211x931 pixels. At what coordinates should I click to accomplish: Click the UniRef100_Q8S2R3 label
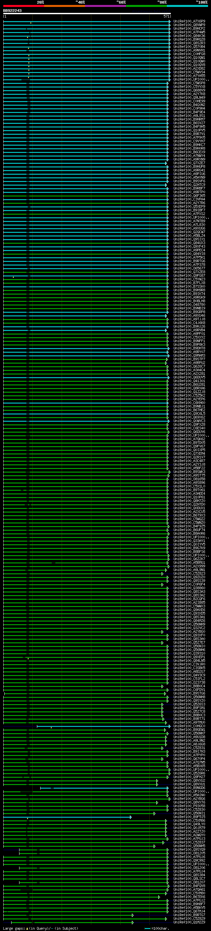click(x=189, y=43)
